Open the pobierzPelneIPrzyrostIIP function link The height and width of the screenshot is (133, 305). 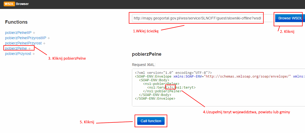point(26,38)
